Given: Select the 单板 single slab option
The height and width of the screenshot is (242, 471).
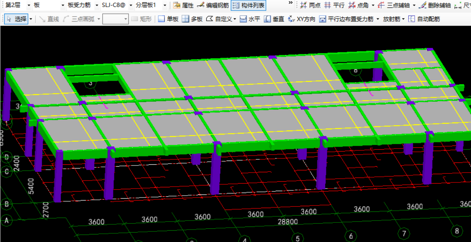Looking at the screenshot, I should pyautogui.click(x=168, y=19).
